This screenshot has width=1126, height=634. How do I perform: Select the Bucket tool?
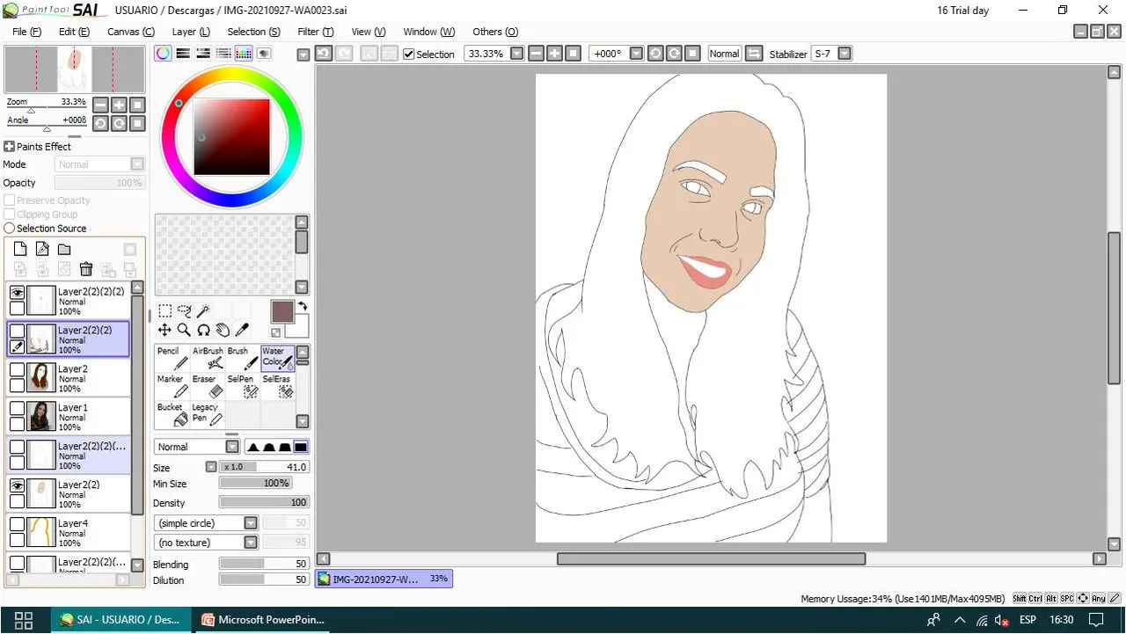172,414
